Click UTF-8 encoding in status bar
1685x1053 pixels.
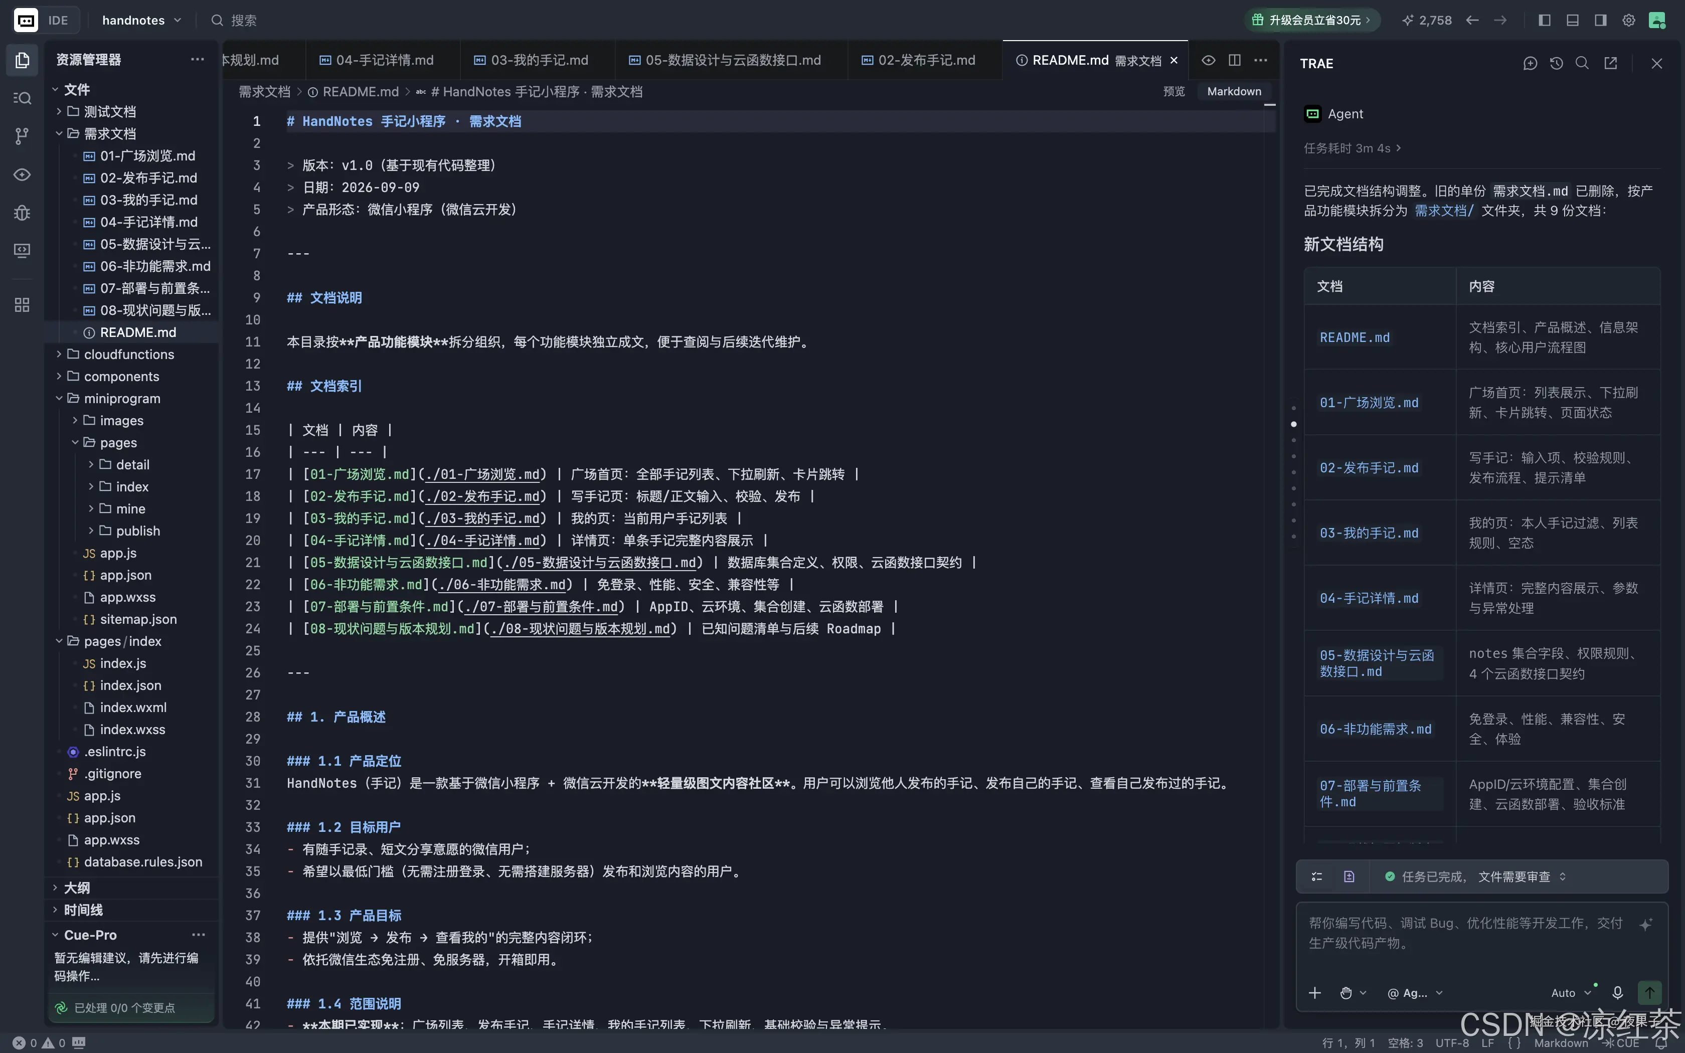click(x=1452, y=1042)
